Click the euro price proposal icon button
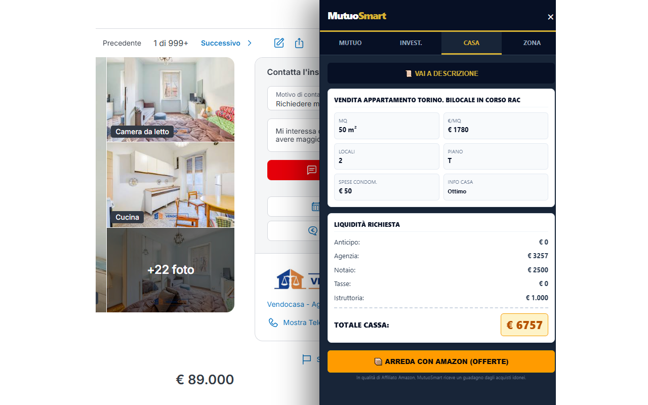The width and height of the screenshot is (648, 405). (313, 231)
